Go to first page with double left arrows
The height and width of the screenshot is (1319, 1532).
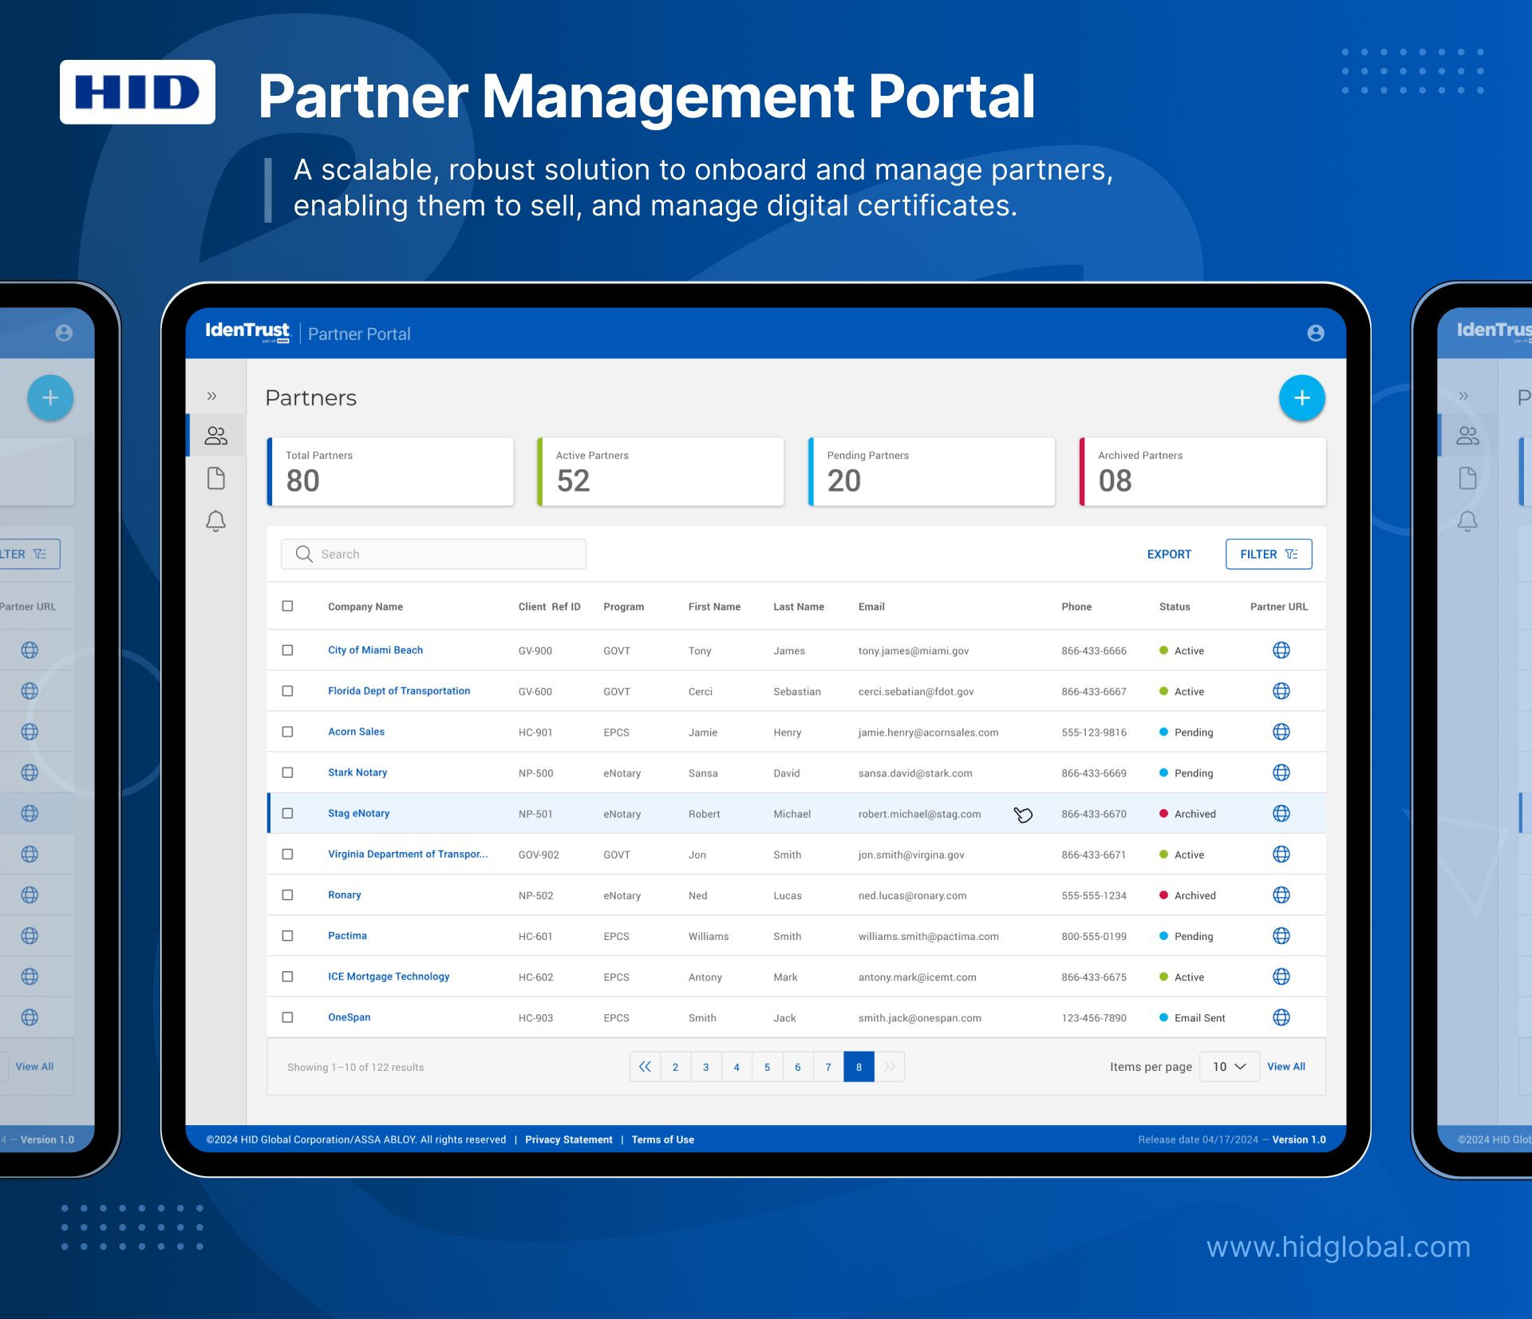click(x=645, y=1067)
